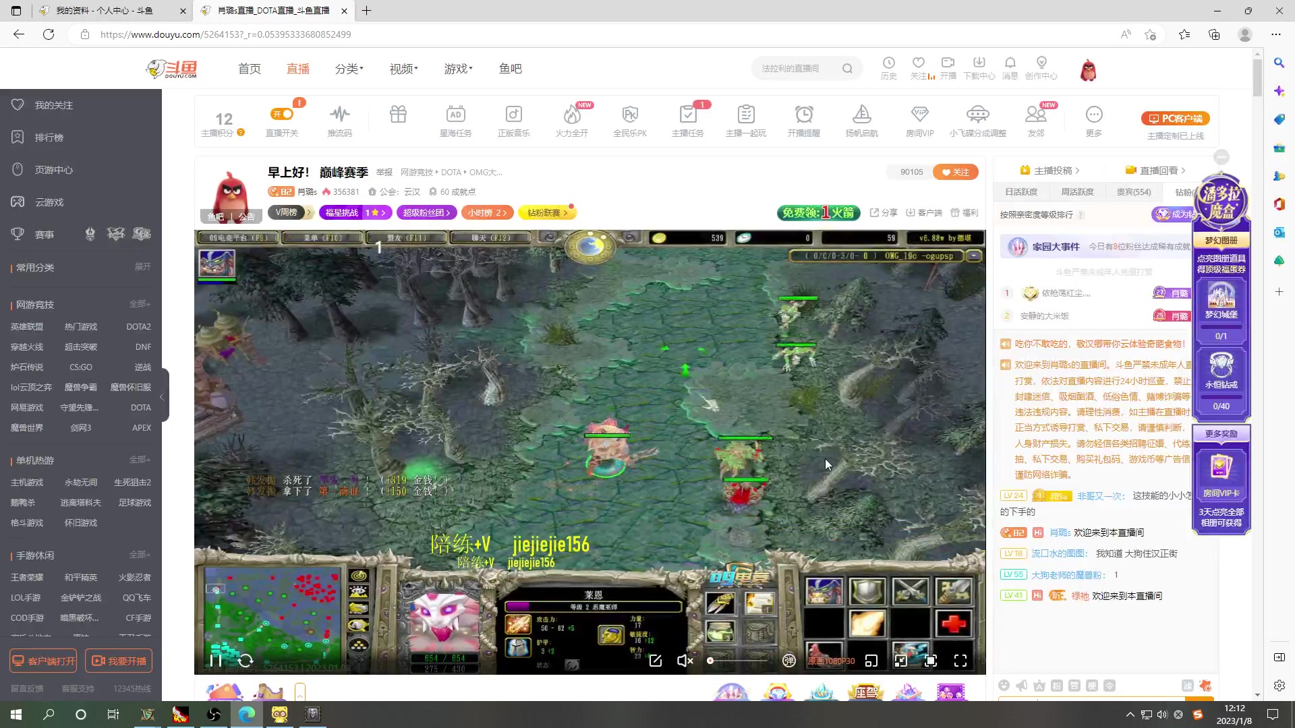Image resolution: width=1295 pixels, height=728 pixels.
Task: Click the 更多 more tools icon
Action: click(1093, 115)
